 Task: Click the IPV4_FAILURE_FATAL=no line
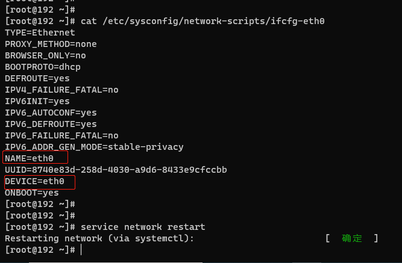tap(61, 90)
